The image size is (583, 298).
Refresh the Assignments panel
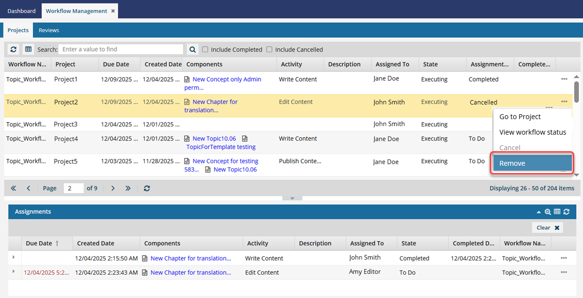(x=566, y=212)
